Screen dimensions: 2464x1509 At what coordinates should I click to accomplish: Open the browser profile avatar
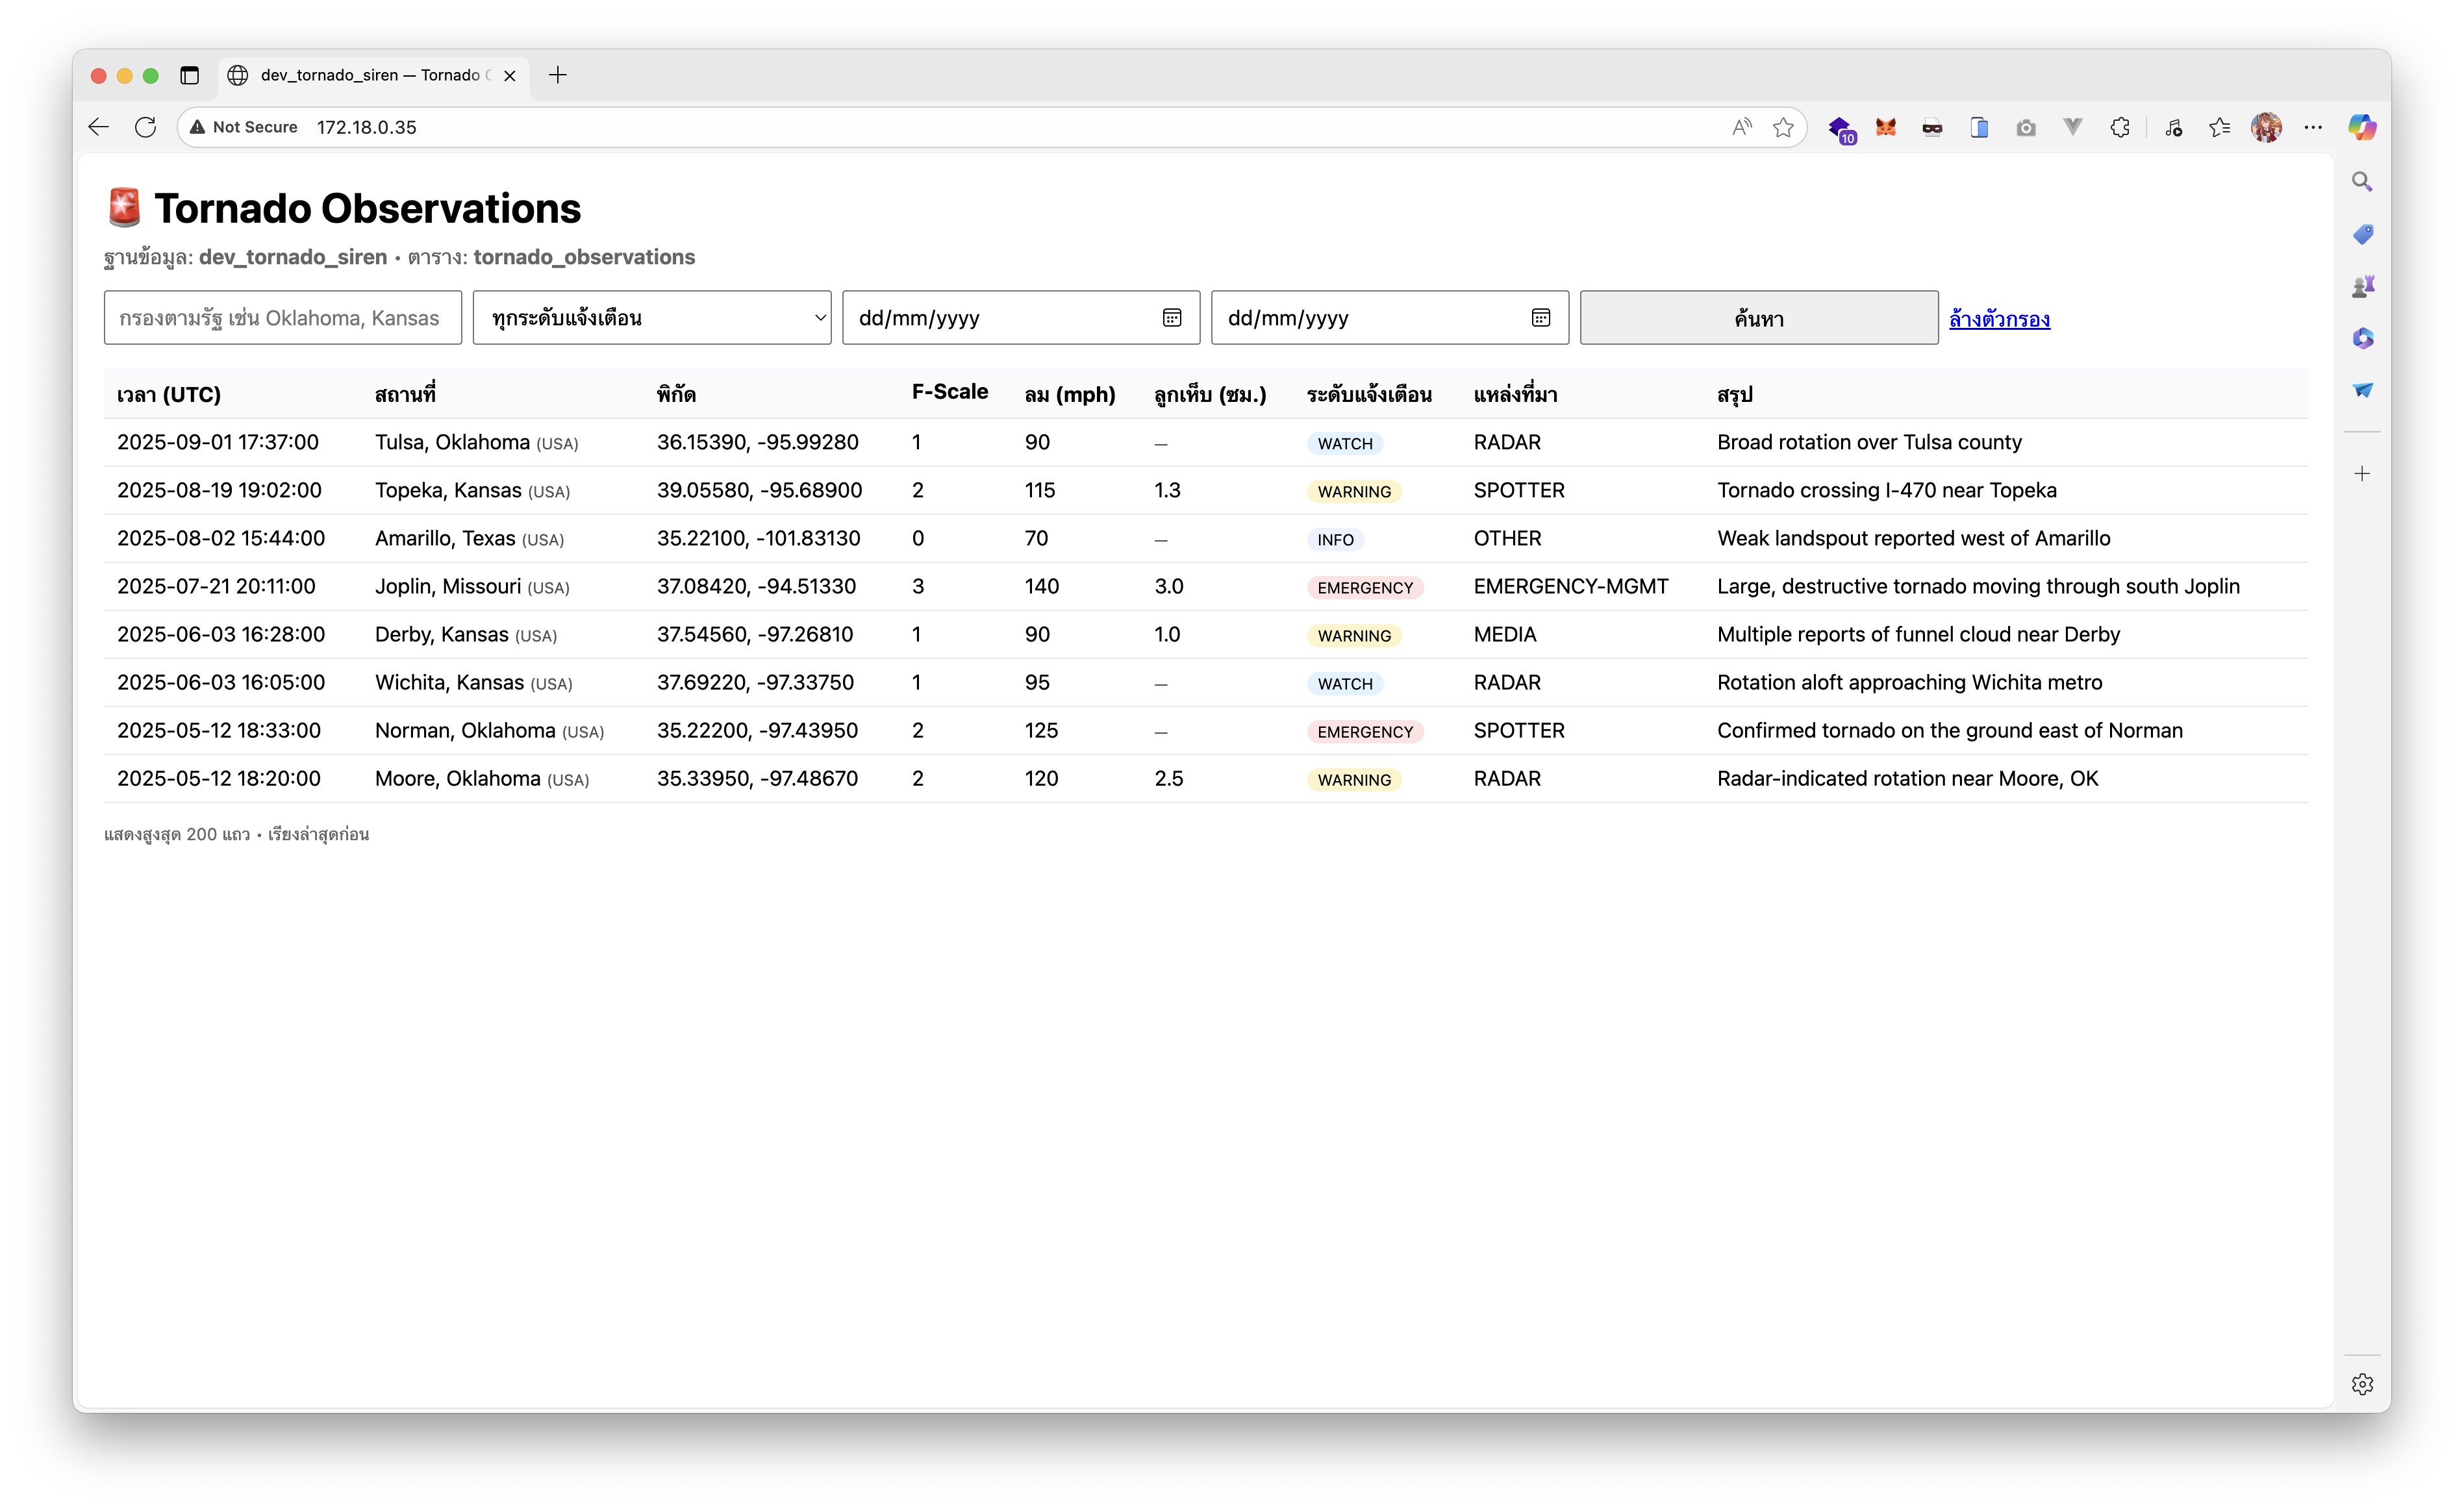click(x=2266, y=127)
